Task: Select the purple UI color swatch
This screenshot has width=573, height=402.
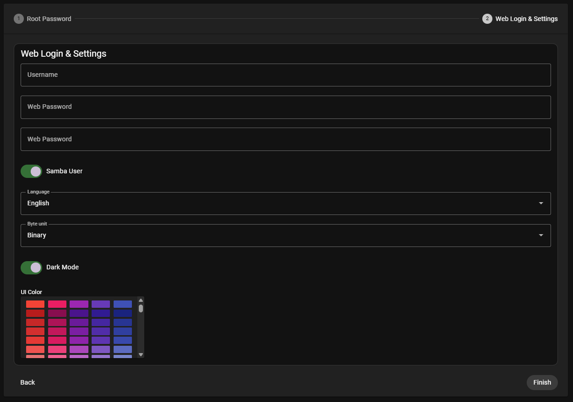Action: 79,304
